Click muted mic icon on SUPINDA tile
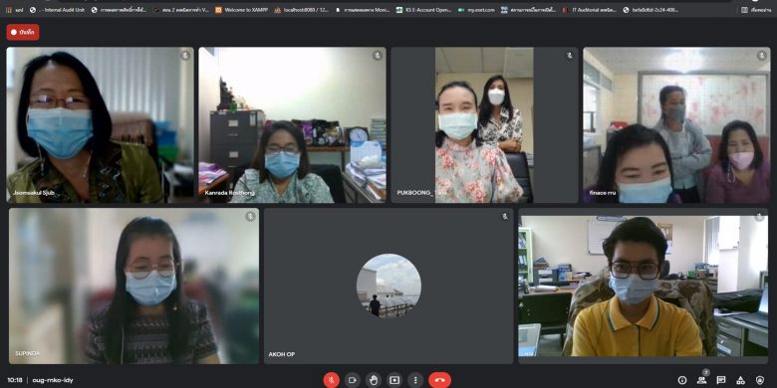The image size is (777, 388). click(x=250, y=216)
